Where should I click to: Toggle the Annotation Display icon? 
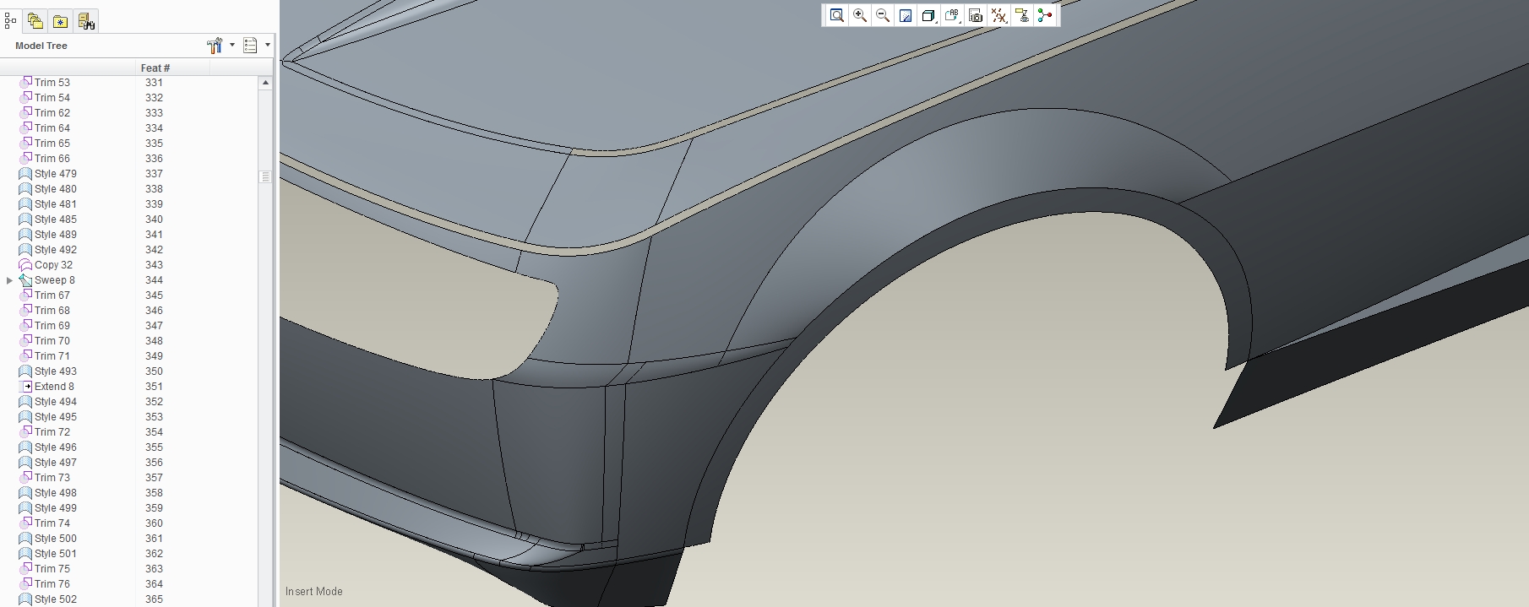[x=1022, y=15]
